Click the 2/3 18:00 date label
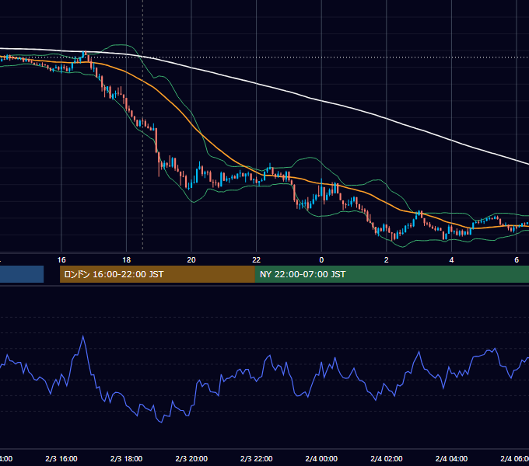 click(x=127, y=458)
